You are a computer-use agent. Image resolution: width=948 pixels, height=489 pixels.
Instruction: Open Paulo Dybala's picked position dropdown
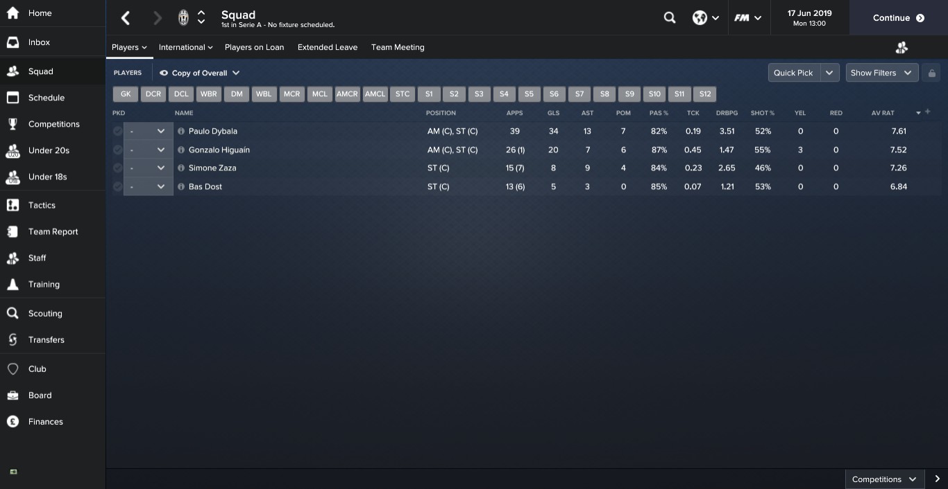[x=149, y=131]
